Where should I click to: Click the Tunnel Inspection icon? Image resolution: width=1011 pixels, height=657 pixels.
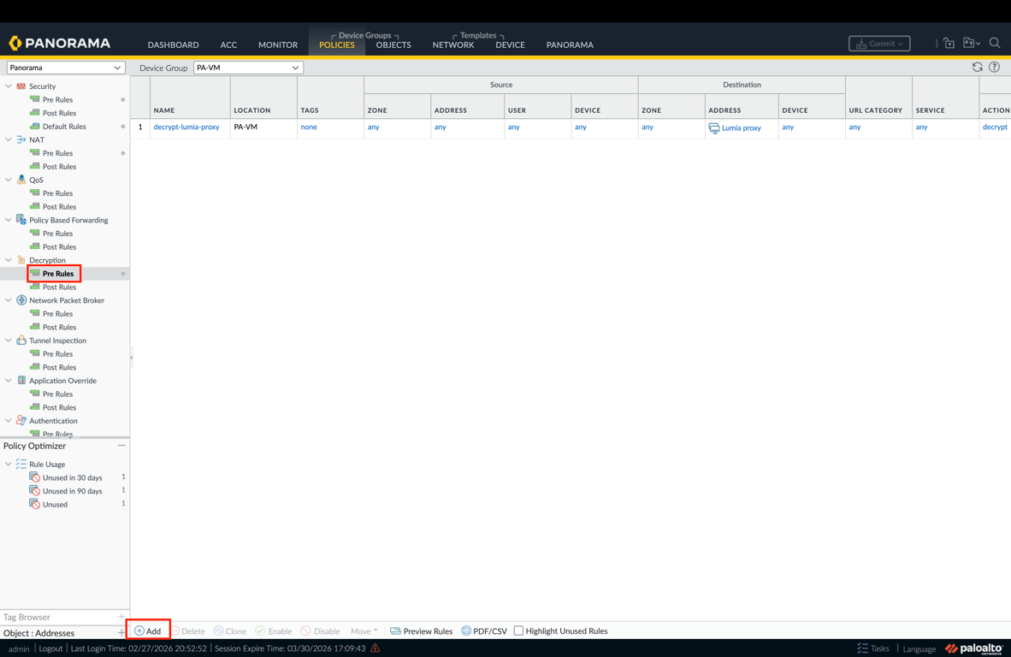(21, 340)
